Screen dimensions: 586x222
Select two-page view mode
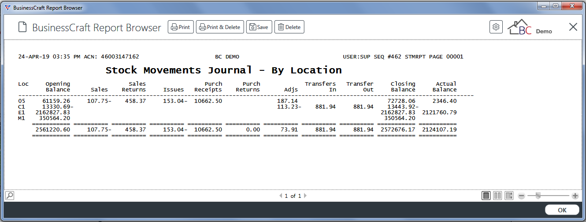click(x=497, y=196)
